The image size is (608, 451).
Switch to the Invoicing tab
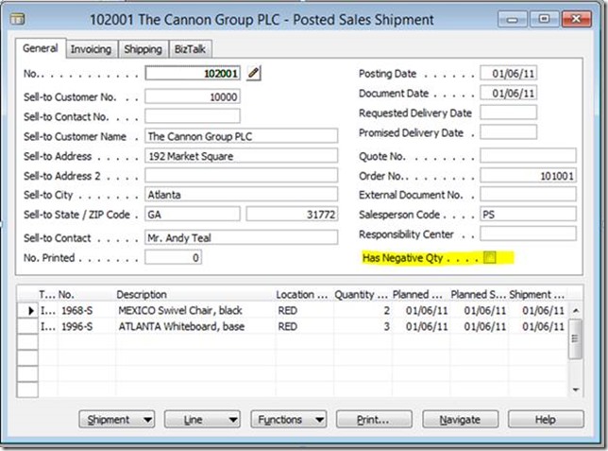(92, 49)
